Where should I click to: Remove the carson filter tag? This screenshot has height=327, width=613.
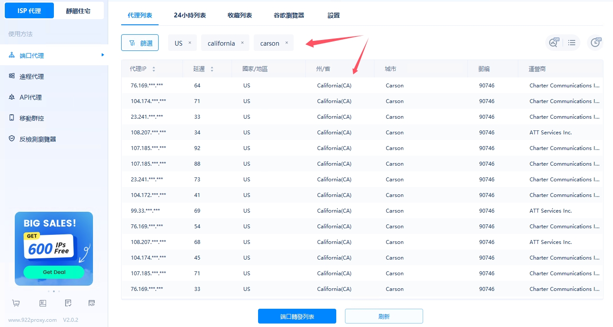coord(286,43)
